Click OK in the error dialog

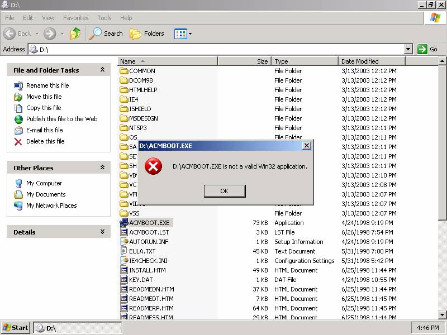225,191
